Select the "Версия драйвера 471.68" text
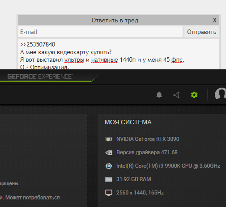The width and height of the screenshot is (226, 207). [x=147, y=152]
